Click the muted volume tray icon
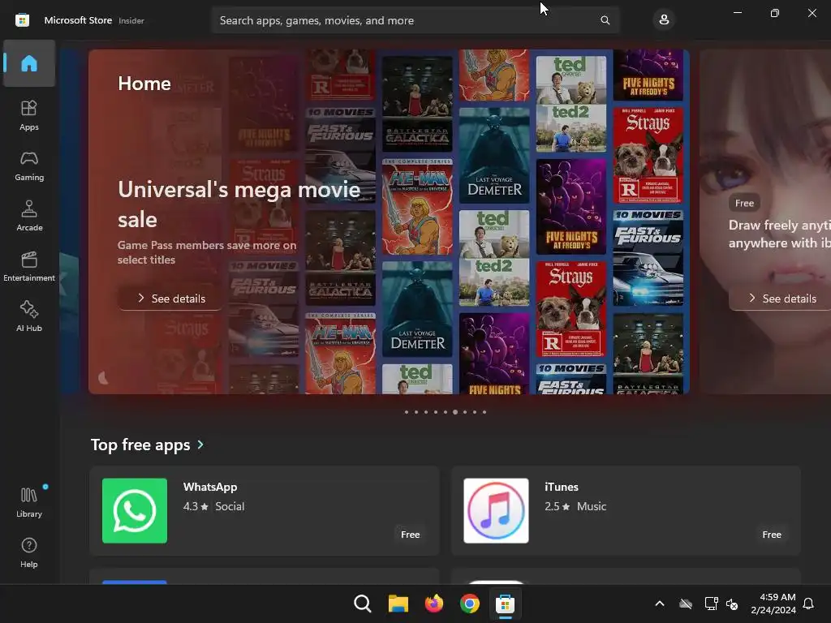The image size is (831, 623). 732,604
